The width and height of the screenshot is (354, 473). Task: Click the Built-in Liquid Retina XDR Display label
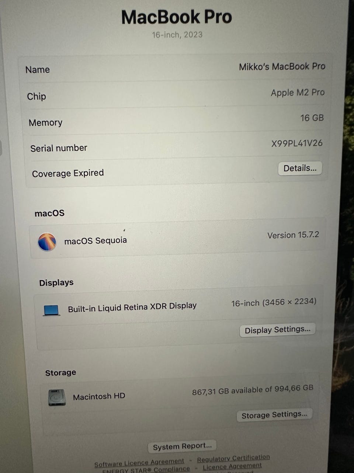(132, 307)
